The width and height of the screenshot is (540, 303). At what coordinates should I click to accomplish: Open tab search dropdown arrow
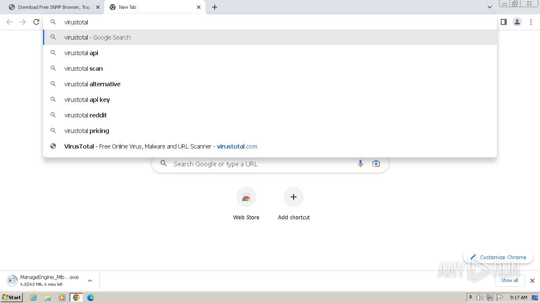(x=489, y=7)
